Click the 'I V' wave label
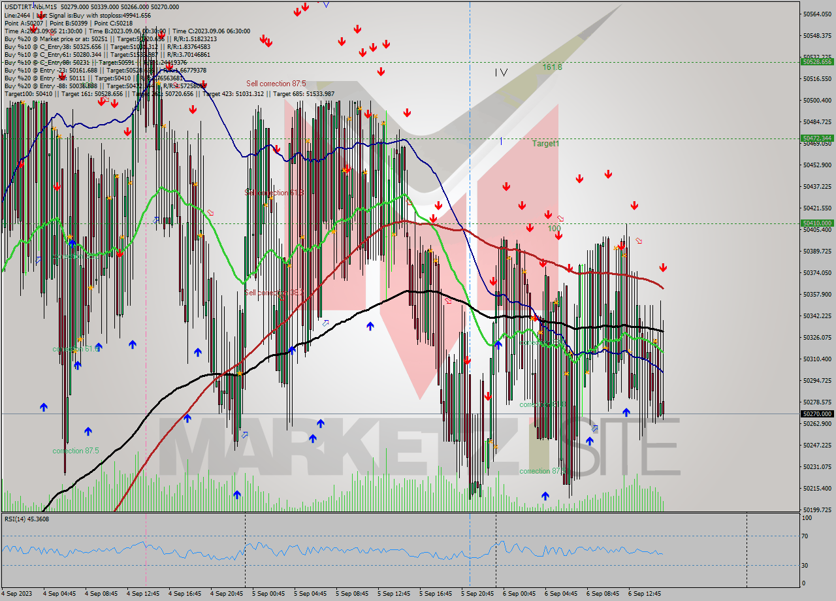The width and height of the screenshot is (836, 601). (x=501, y=73)
